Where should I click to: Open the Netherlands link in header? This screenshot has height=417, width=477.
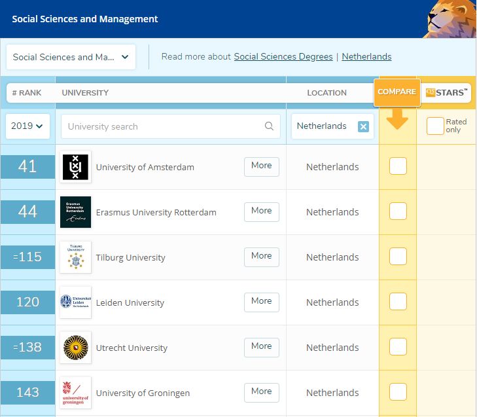pyautogui.click(x=366, y=56)
